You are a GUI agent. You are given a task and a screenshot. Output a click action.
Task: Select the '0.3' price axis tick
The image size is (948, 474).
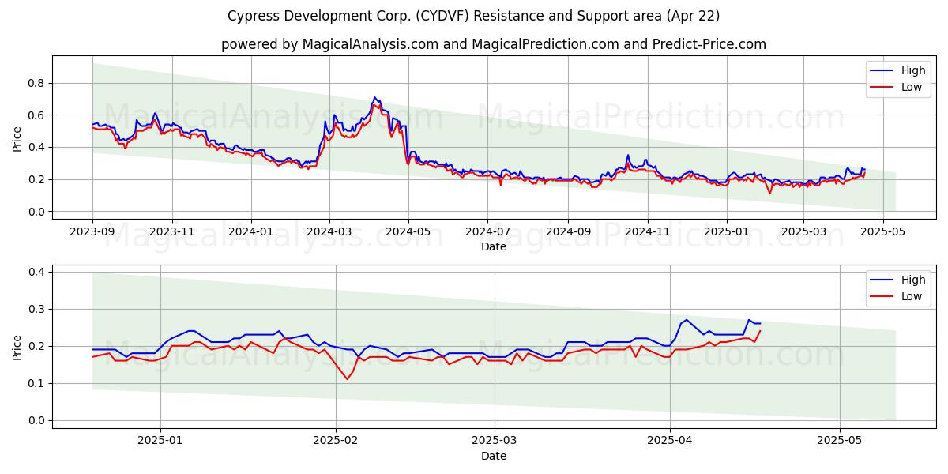[x=37, y=309]
